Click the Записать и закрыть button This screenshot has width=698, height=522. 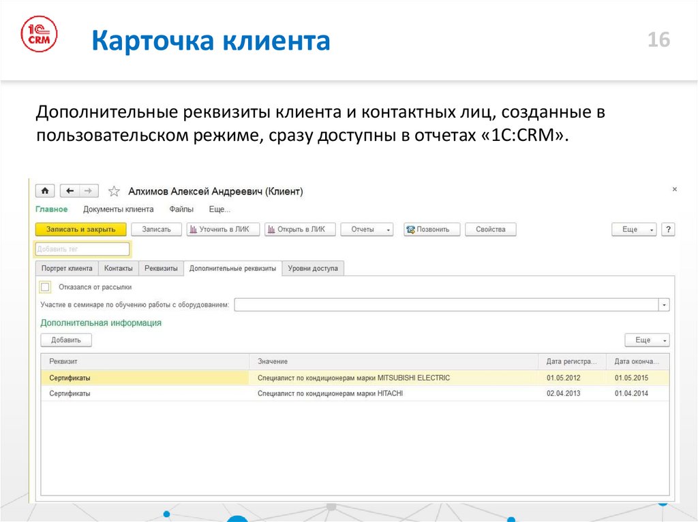(80, 229)
